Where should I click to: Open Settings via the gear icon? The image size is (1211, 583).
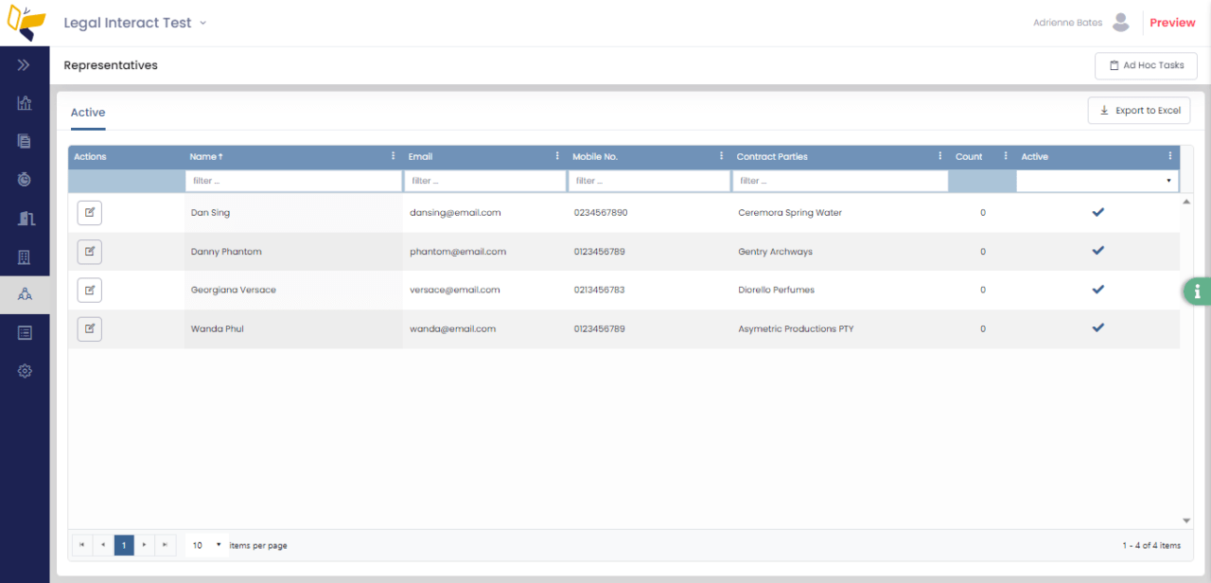tap(25, 370)
